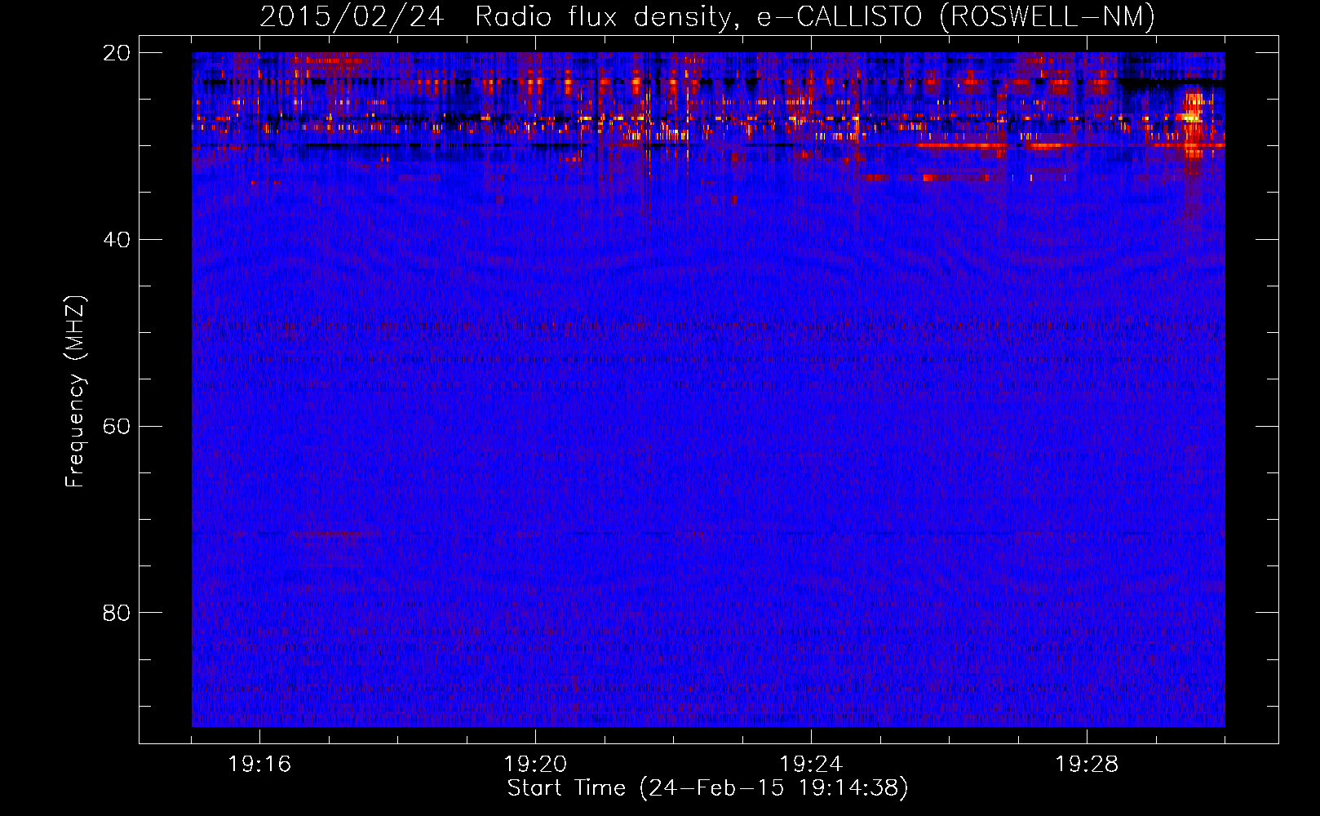The width and height of the screenshot is (1320, 816).
Task: Click the '19:28' time tick label
Action: [1087, 765]
